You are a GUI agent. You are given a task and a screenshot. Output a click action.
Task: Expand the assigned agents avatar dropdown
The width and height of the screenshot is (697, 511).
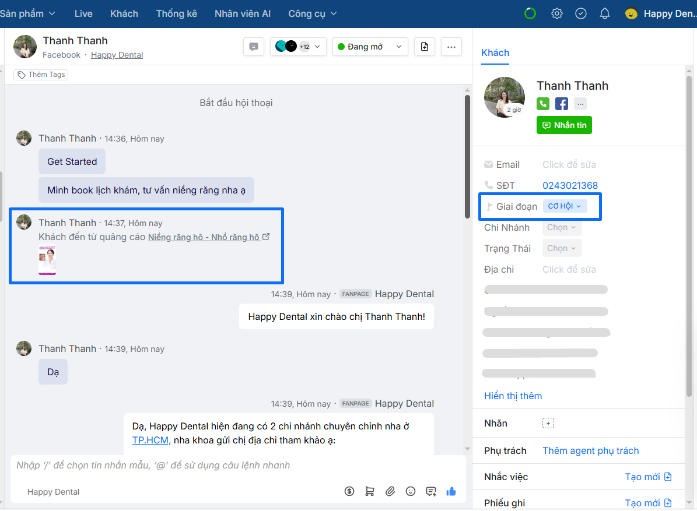297,47
